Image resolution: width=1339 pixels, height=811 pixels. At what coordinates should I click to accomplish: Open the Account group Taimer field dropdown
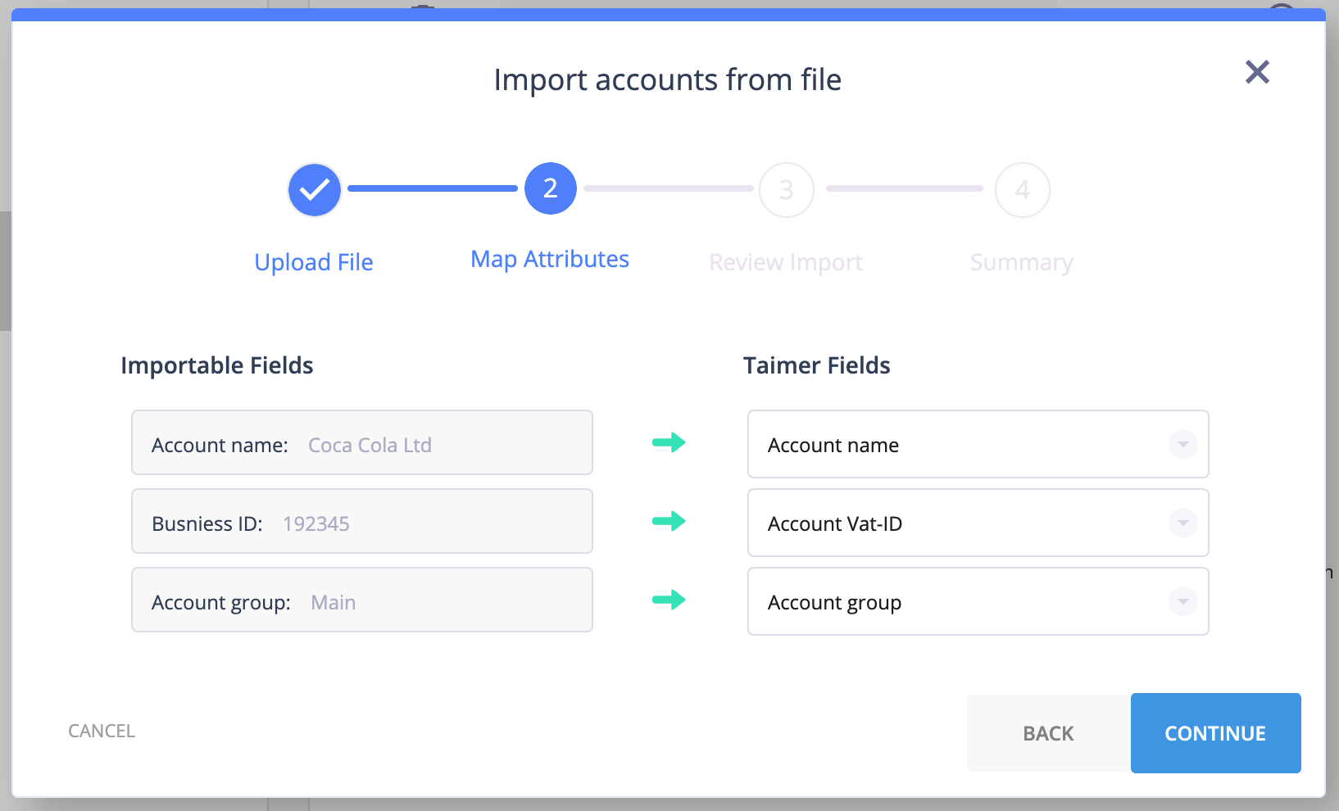point(1182,601)
